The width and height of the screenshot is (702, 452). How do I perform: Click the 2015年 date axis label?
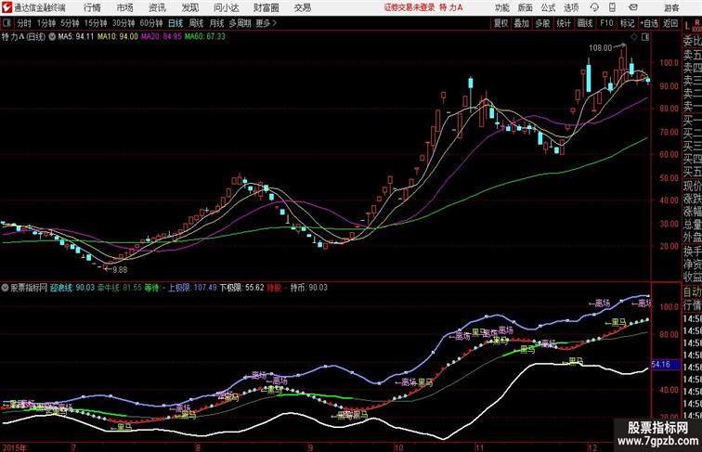(14, 447)
